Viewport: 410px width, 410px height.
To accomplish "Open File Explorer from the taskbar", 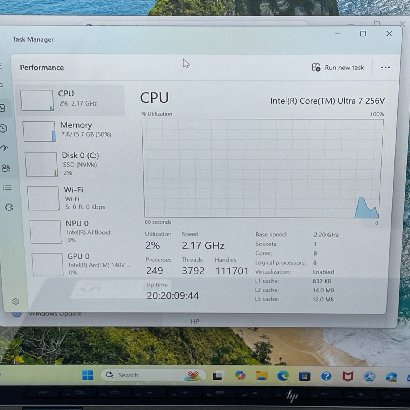I will point(262,376).
